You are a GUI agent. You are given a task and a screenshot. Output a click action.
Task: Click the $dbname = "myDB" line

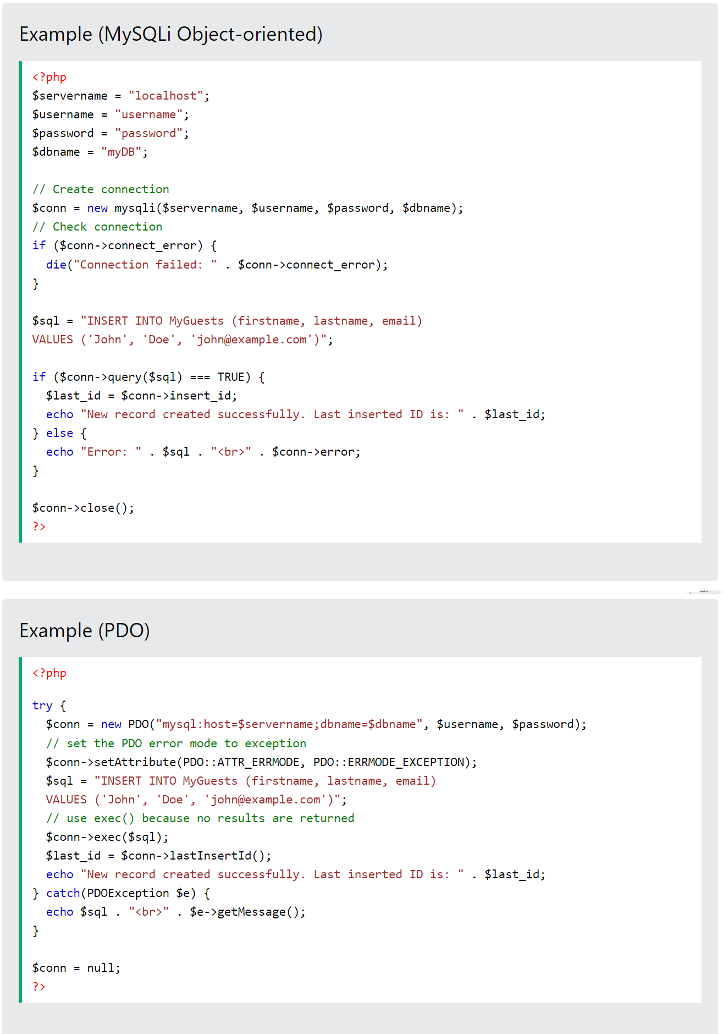click(x=90, y=152)
